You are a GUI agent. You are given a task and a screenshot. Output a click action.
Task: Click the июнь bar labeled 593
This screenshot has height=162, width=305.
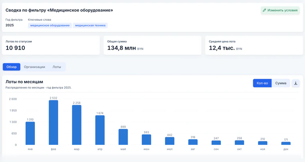pyautogui.click(x=146, y=140)
